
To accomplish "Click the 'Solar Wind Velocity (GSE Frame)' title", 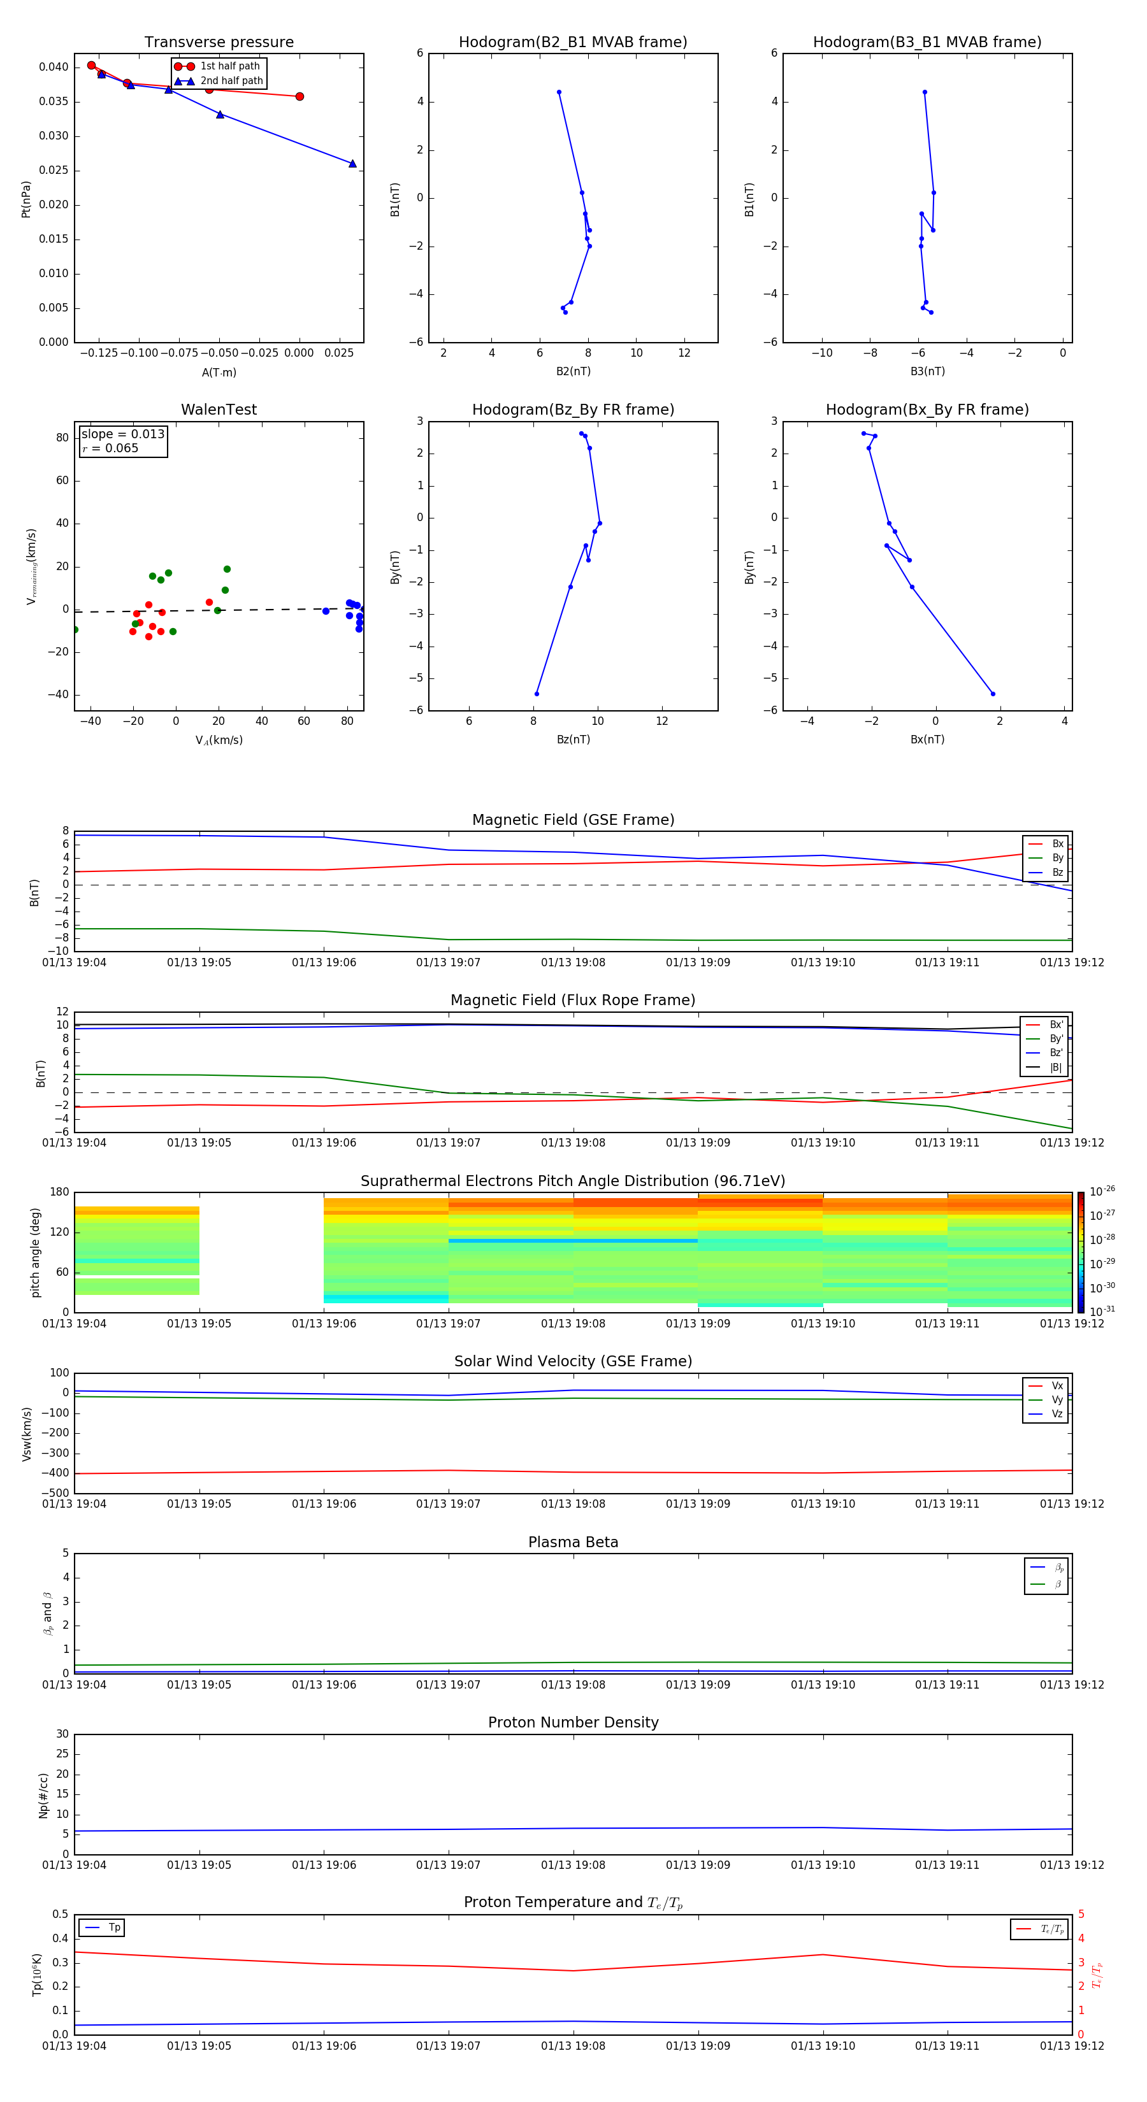I will click(573, 1362).
